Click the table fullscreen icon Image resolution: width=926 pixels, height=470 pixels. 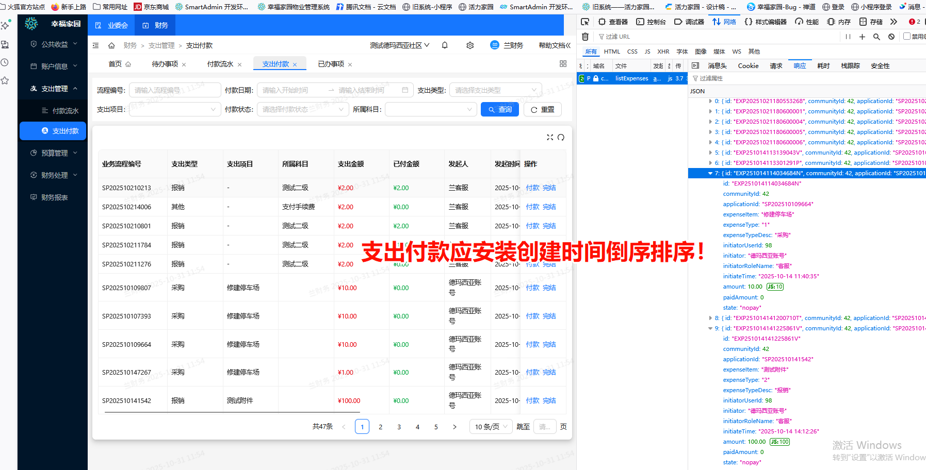550,137
